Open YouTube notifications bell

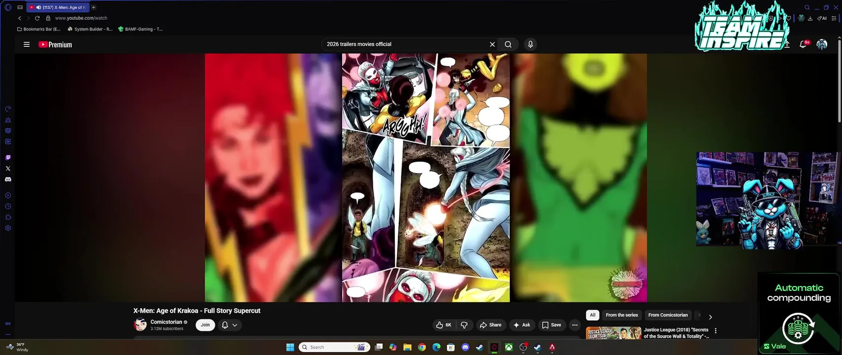coord(804,44)
